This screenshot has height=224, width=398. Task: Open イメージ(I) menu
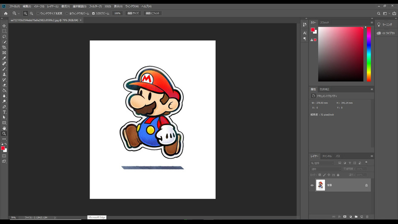tap(39, 6)
